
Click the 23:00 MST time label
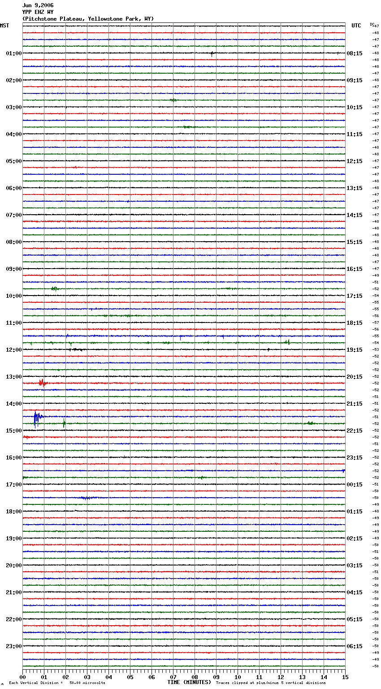(x=14, y=646)
